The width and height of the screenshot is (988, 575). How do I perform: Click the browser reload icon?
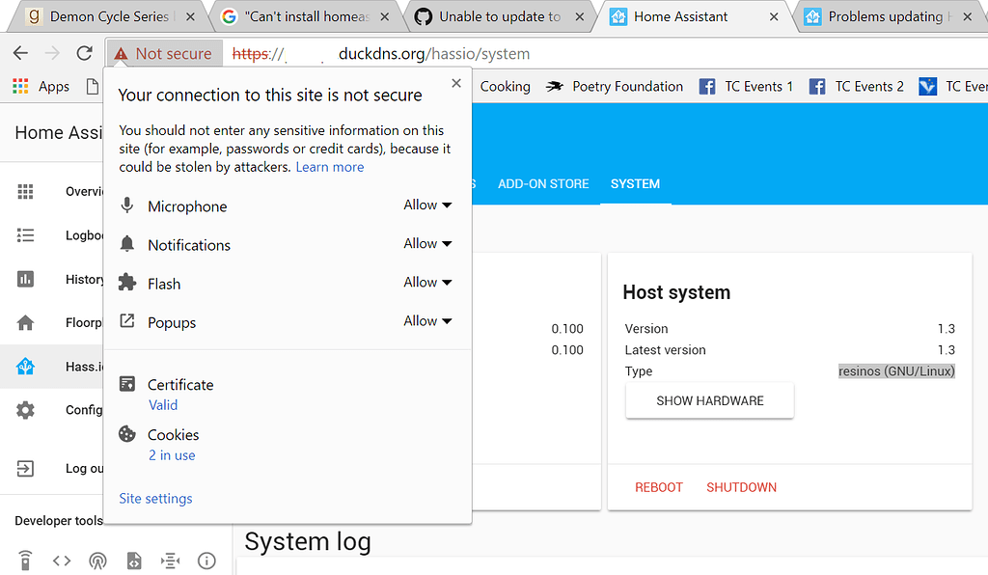coord(84,54)
